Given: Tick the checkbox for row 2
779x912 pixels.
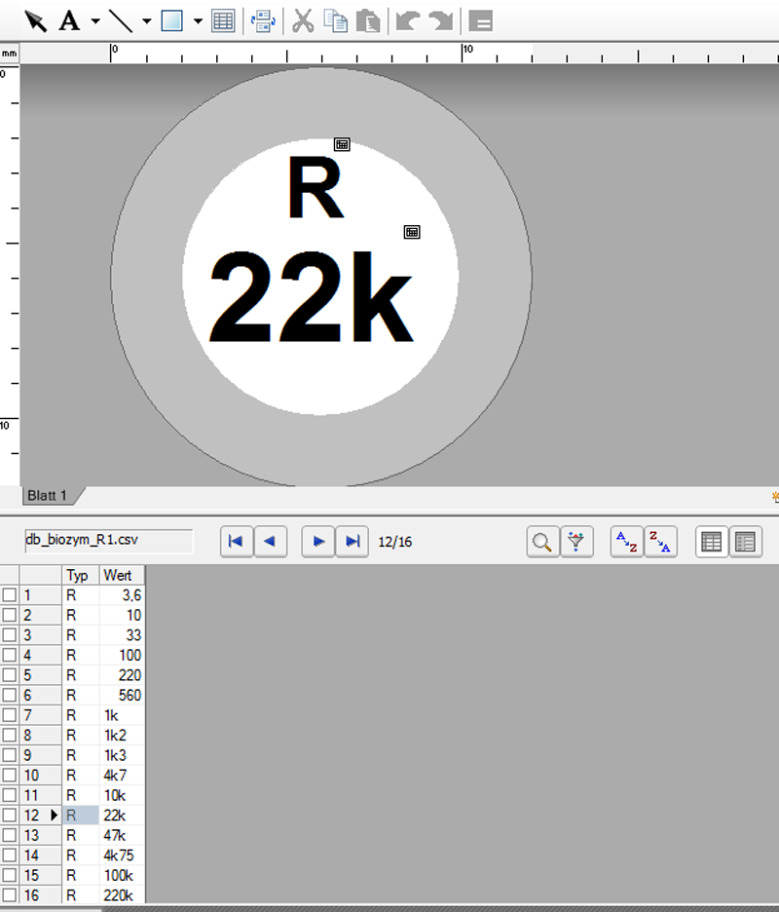Looking at the screenshot, I should (10, 615).
